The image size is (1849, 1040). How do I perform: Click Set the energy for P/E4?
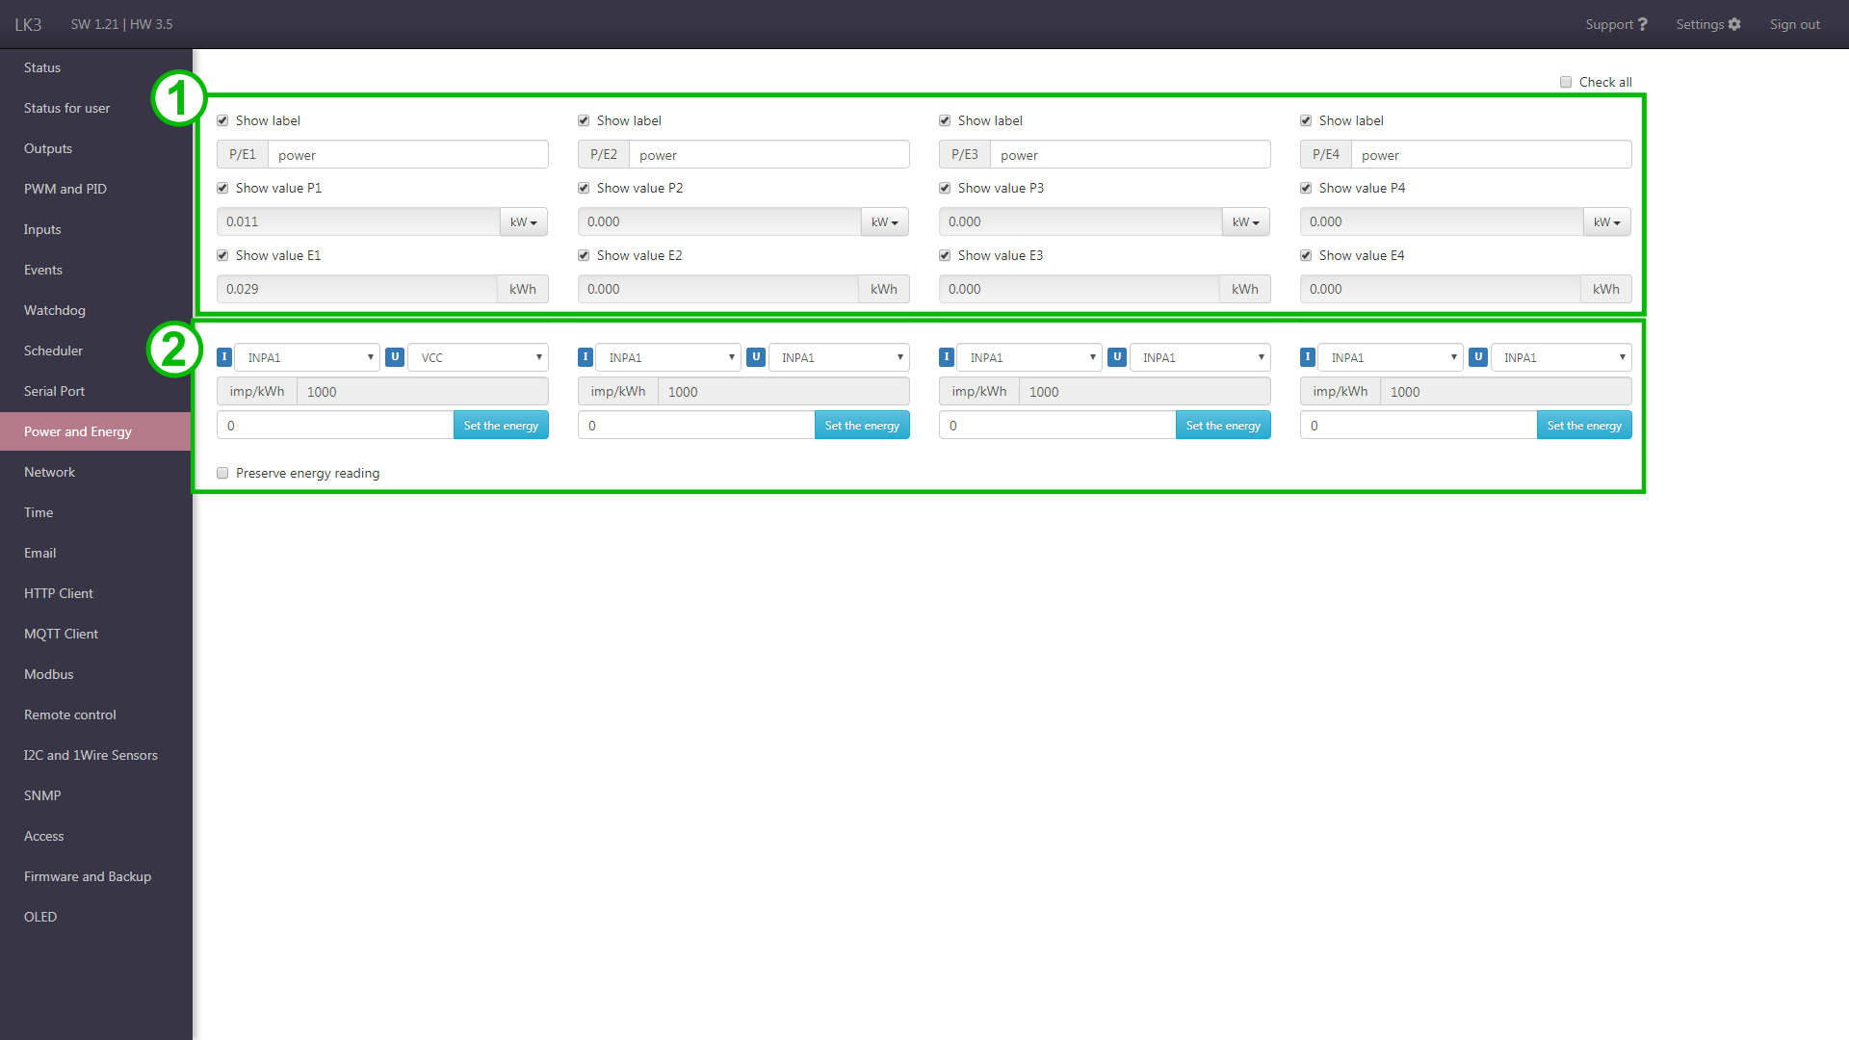click(x=1584, y=425)
